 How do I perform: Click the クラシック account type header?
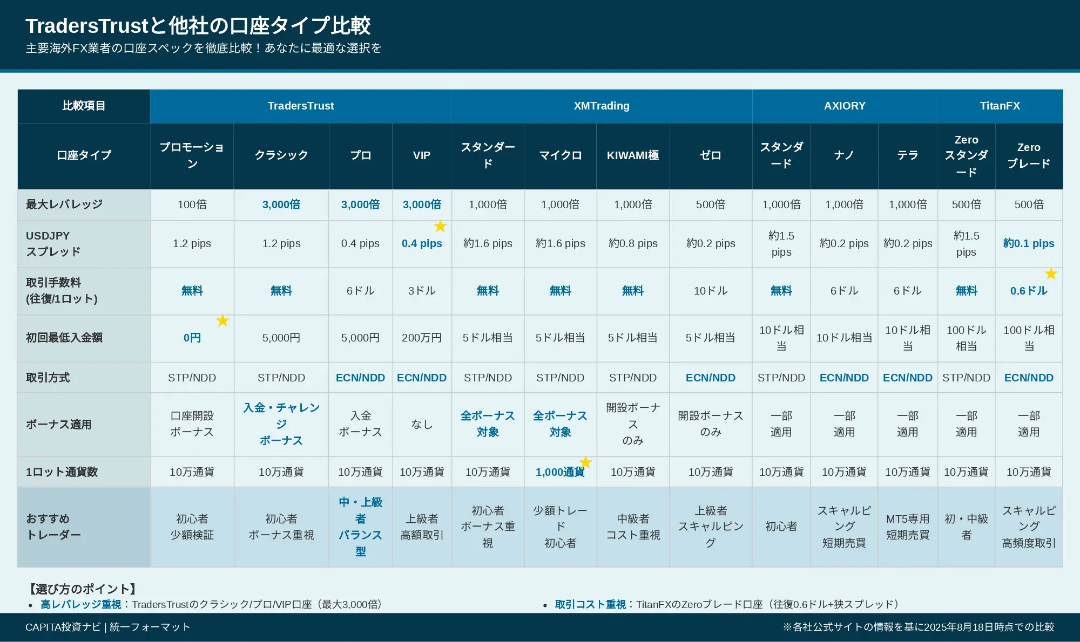[x=281, y=155]
